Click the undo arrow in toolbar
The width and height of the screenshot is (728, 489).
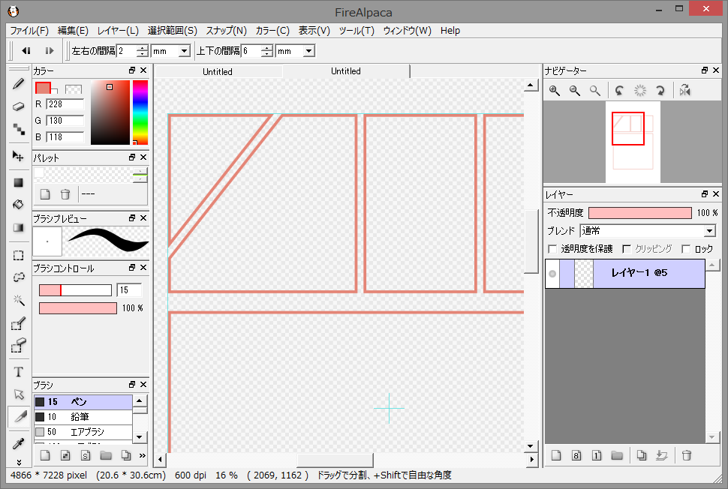click(x=26, y=50)
